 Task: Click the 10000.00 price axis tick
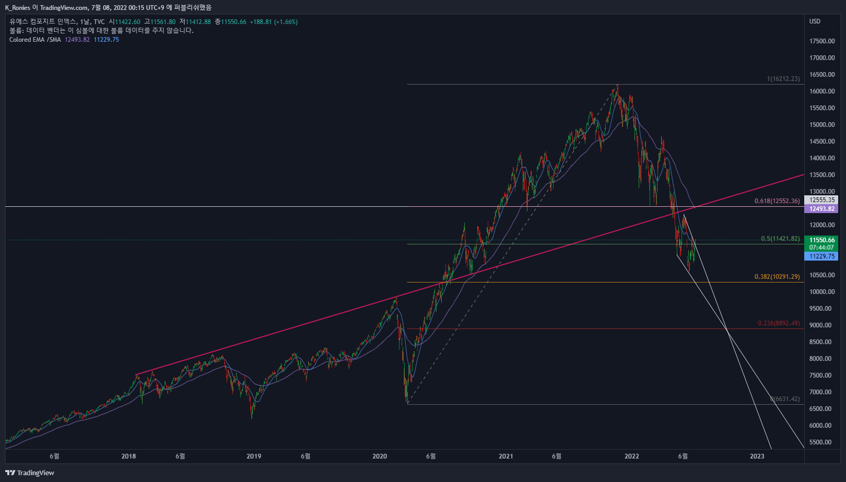point(822,292)
